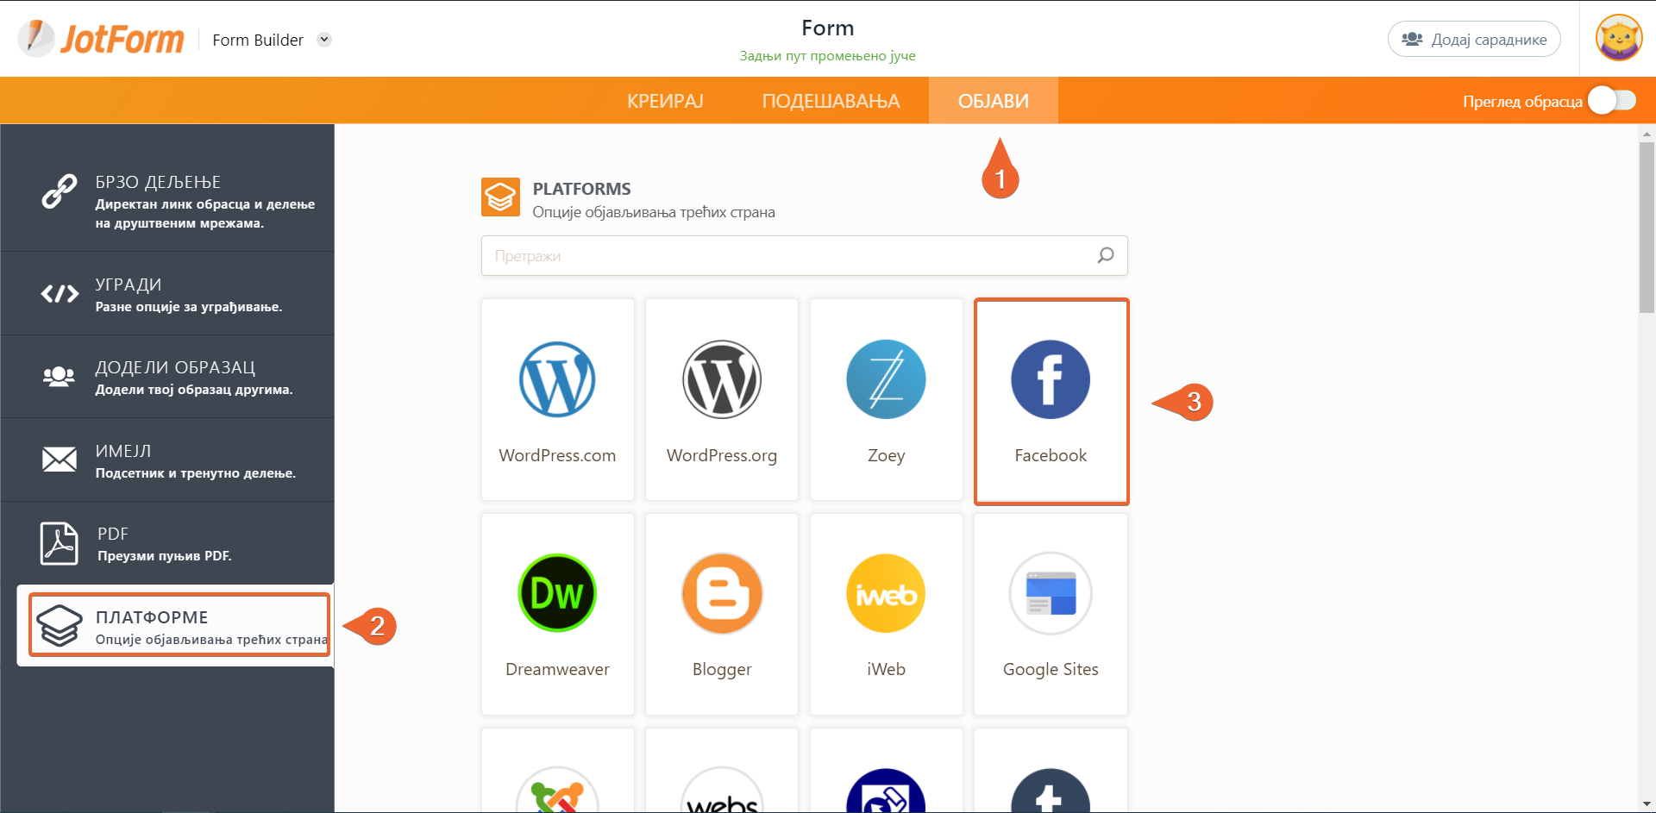The width and height of the screenshot is (1656, 813).
Task: Choose the WordPress.org platform icon
Action: click(721, 380)
